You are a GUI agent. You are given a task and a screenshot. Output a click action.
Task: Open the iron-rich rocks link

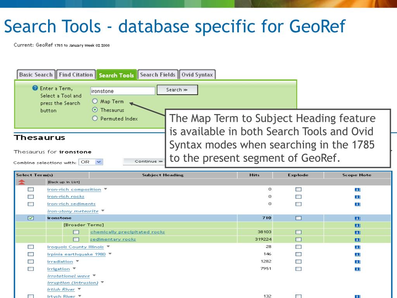(x=66, y=197)
